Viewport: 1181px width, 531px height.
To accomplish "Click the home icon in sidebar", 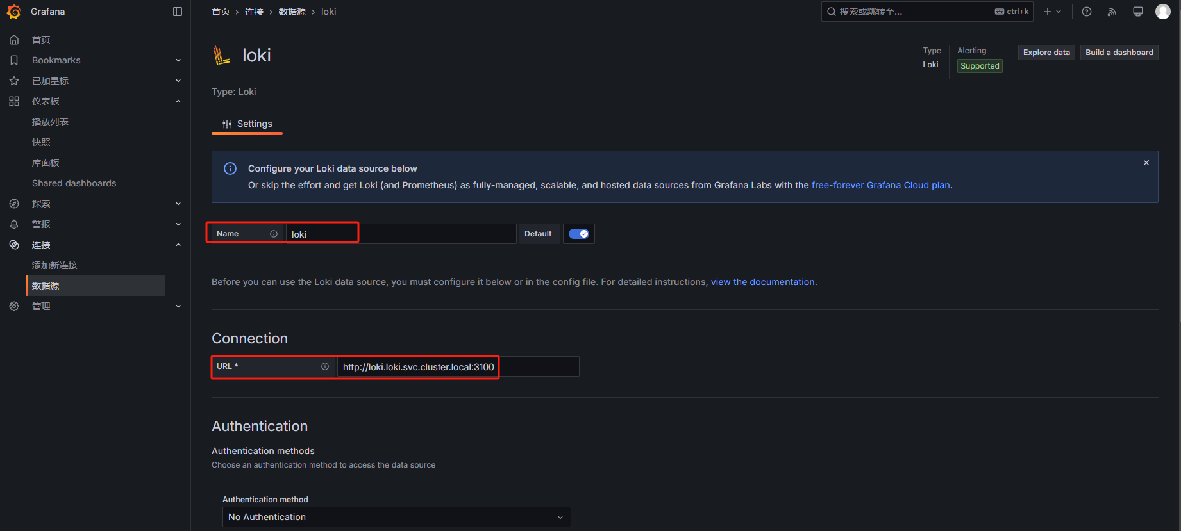I will tap(14, 40).
